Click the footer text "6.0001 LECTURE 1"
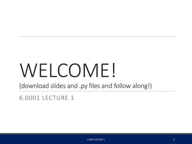The image size is (192, 144). 96,140
